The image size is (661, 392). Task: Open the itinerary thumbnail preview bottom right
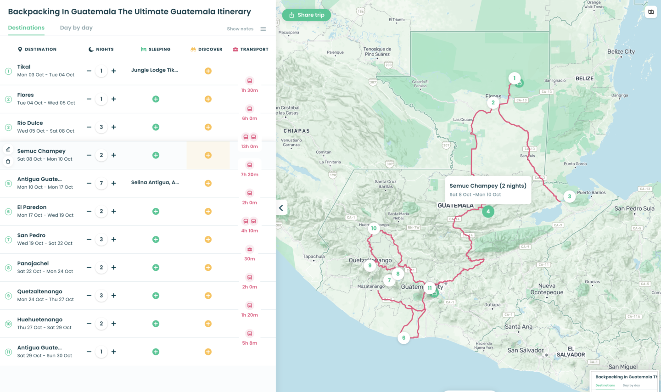click(x=625, y=381)
